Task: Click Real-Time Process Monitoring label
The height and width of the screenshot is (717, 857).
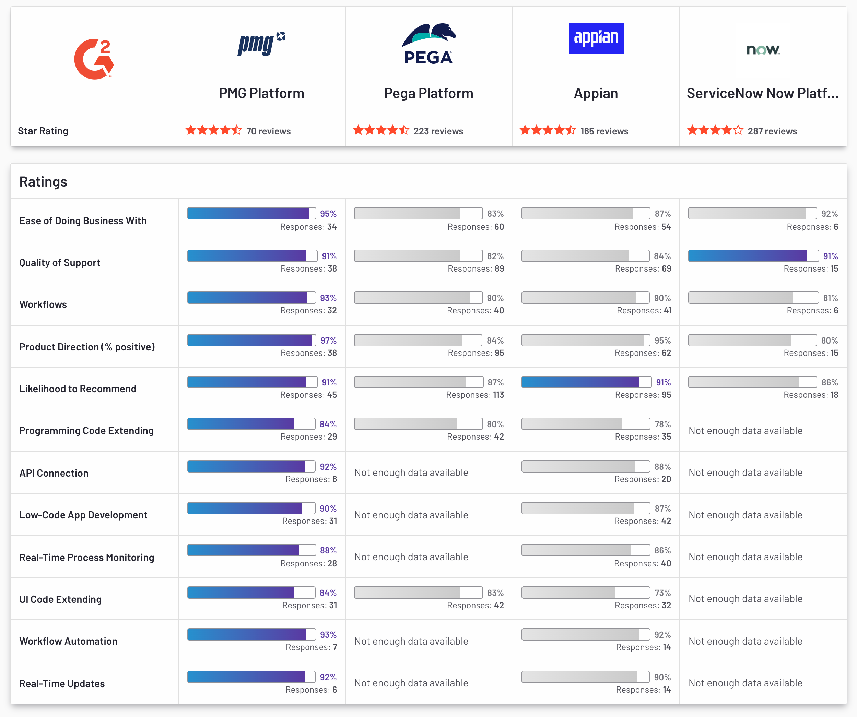Action: point(86,558)
